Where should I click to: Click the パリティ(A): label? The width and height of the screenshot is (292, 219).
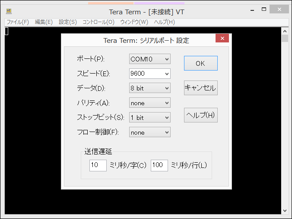click(93, 103)
